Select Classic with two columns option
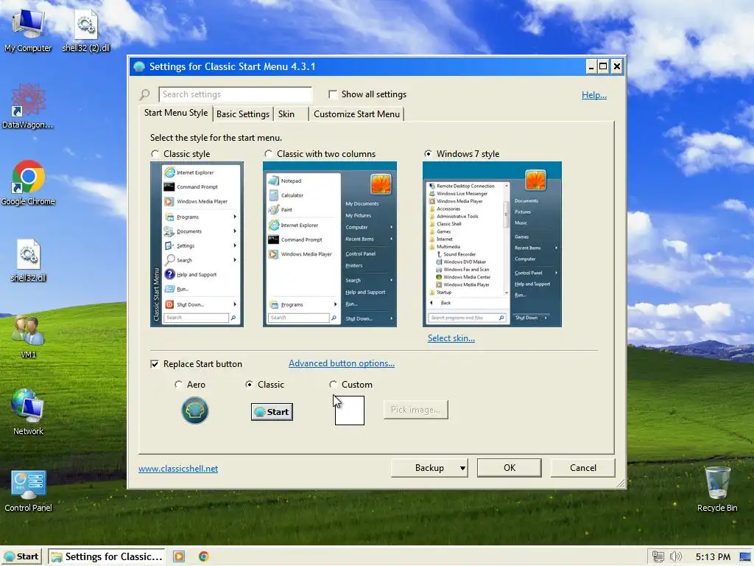 pyautogui.click(x=268, y=153)
